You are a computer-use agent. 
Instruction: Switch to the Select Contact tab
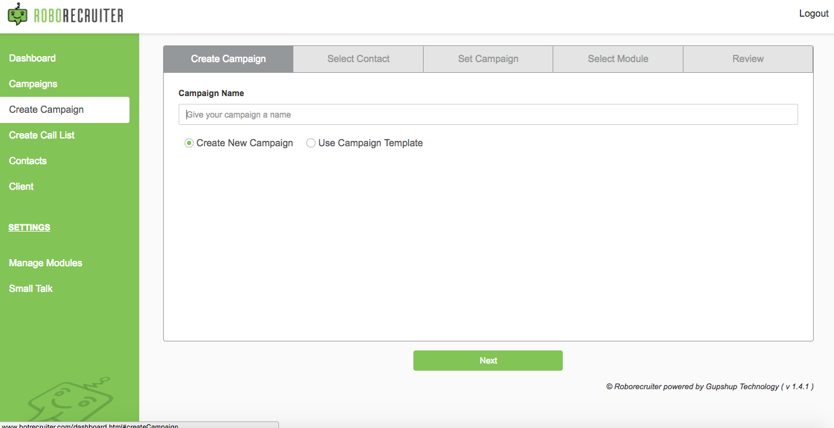pyautogui.click(x=358, y=59)
